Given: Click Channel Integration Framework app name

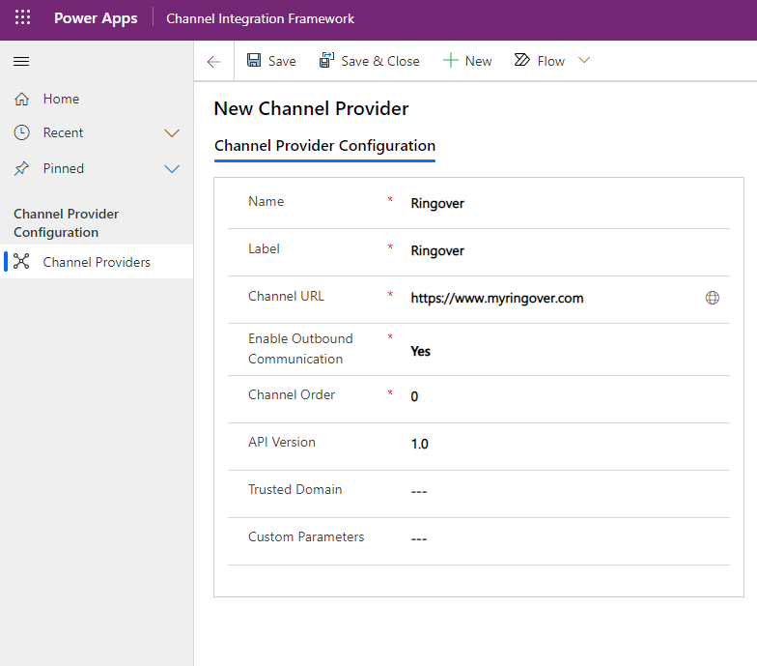Looking at the screenshot, I should click(261, 18).
